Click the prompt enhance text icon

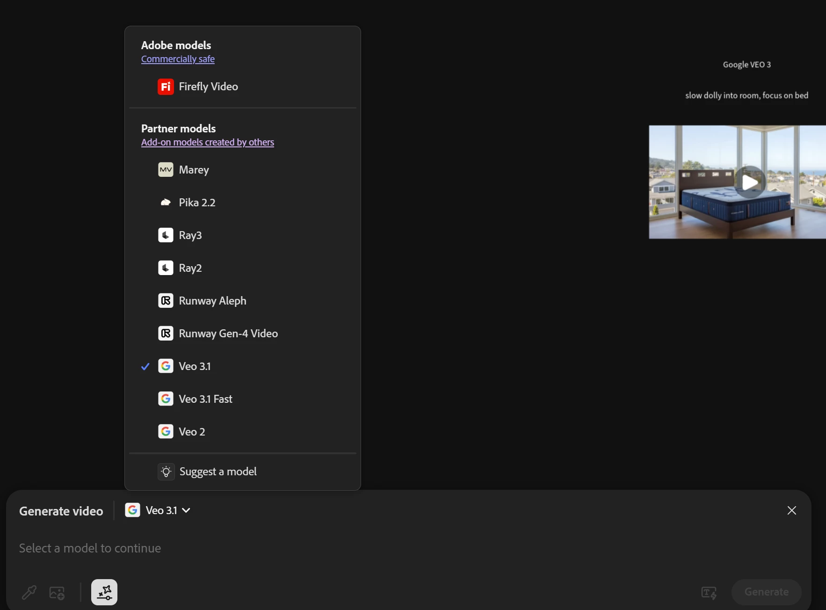click(x=709, y=593)
